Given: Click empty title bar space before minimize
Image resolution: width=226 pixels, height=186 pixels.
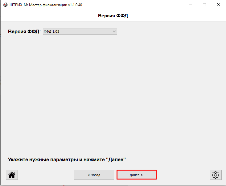Looking at the screenshot, I should (x=139, y=5).
